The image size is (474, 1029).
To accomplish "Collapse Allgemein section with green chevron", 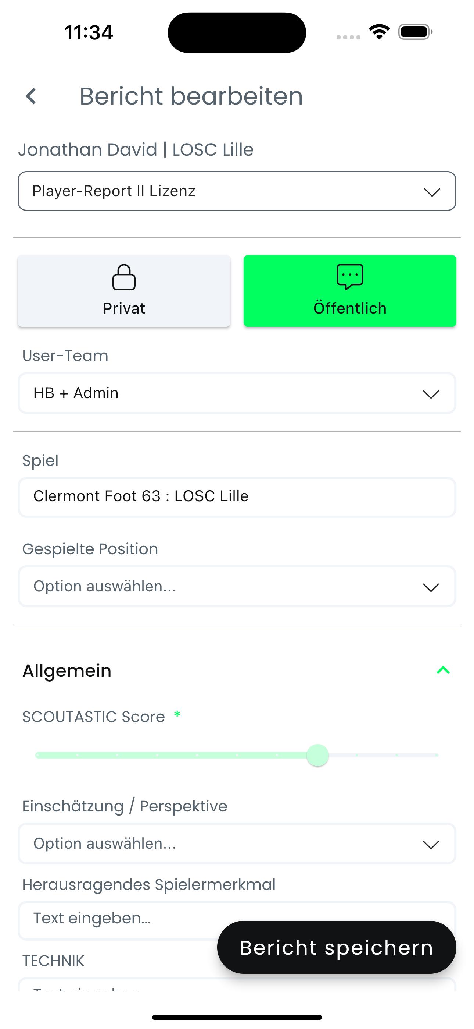I will coord(443,670).
